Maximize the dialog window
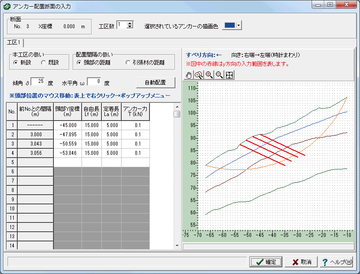Viewport: 360px width, 274px height. coord(330,5)
